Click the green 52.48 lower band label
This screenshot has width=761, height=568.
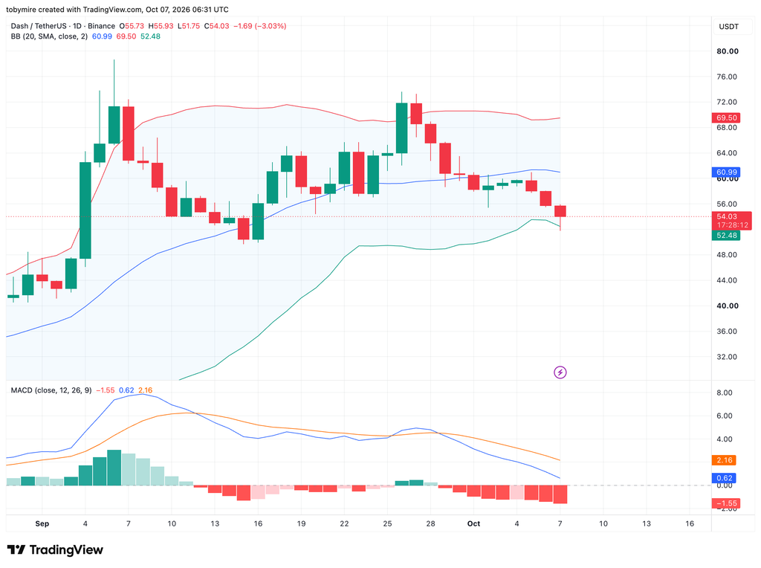coord(727,236)
